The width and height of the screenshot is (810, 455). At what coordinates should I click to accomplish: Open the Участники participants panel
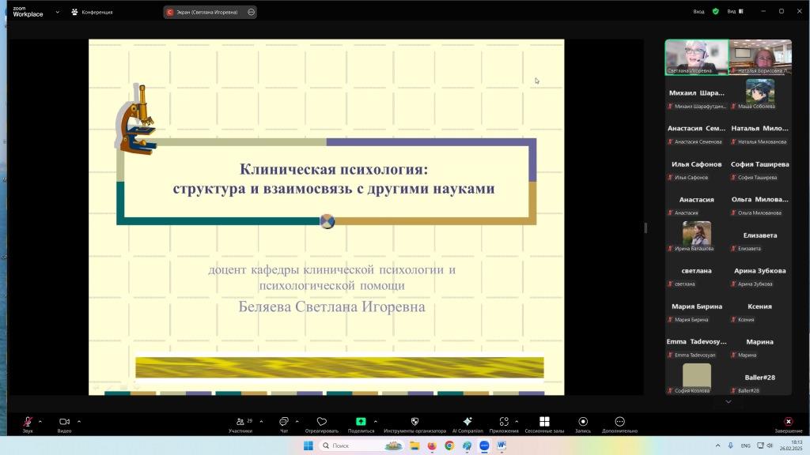(x=240, y=424)
